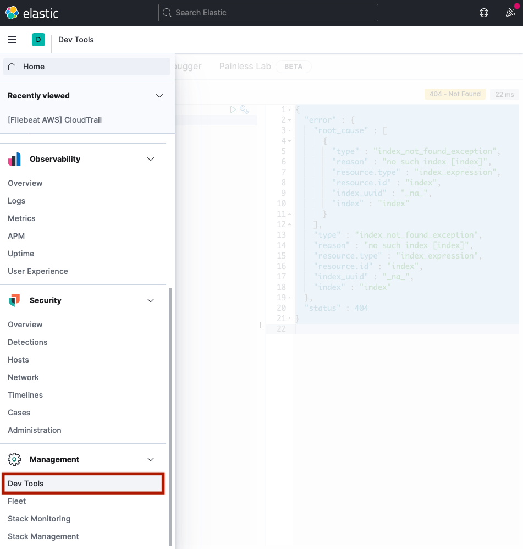This screenshot has height=549, width=523.
Task: Open Administration under Security
Action: pyautogui.click(x=34, y=430)
